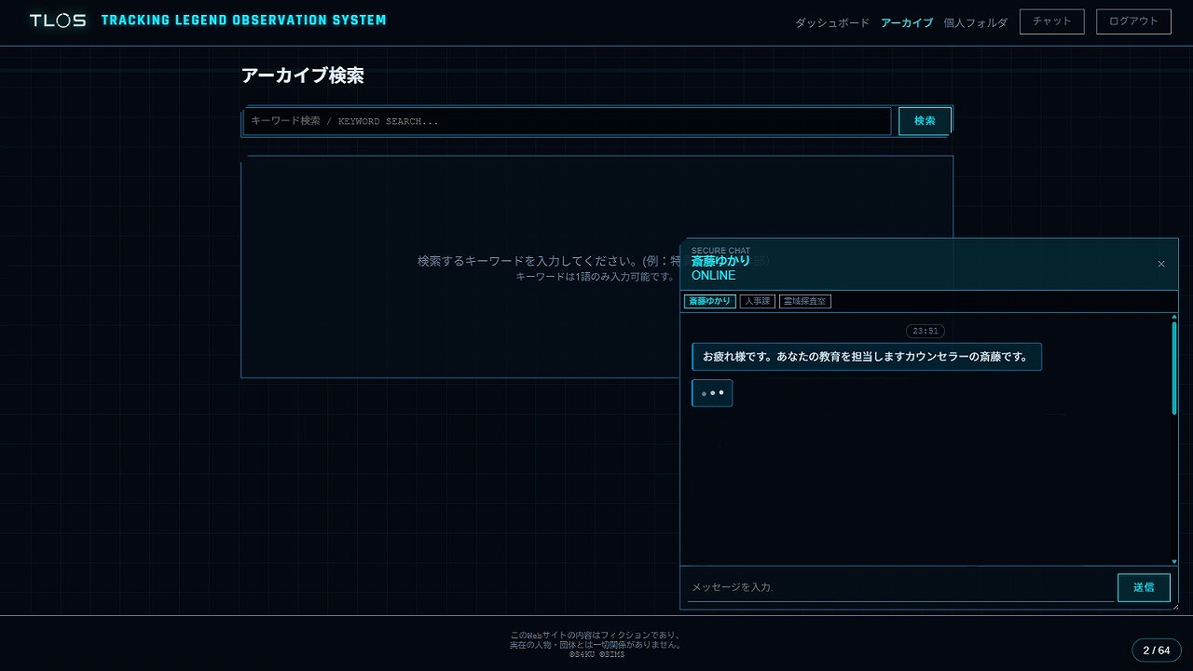Click the chat panel resize handle
Image resolution: width=1193 pixels, height=671 pixels.
coord(1175,607)
